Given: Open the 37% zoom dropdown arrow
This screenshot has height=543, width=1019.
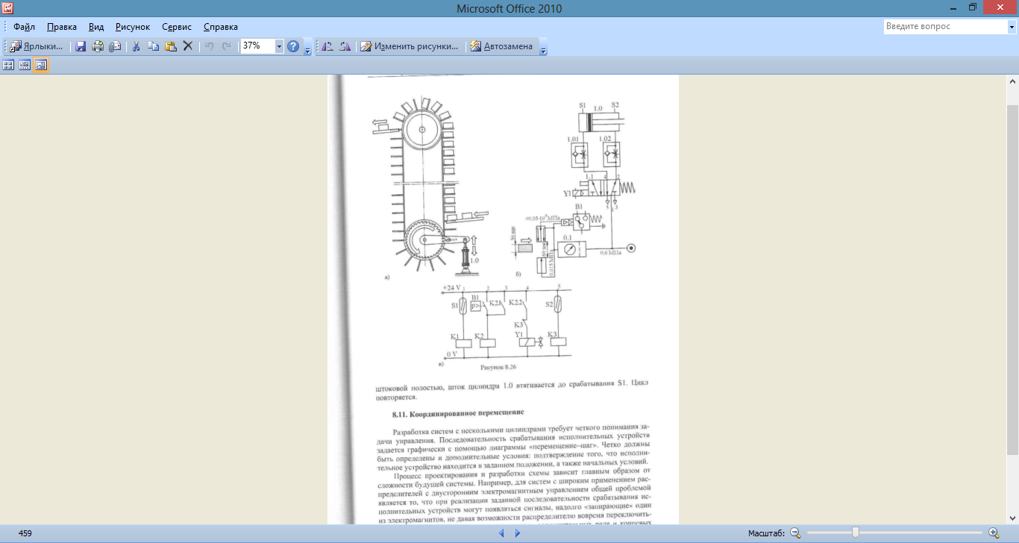Looking at the screenshot, I should pyautogui.click(x=280, y=45).
